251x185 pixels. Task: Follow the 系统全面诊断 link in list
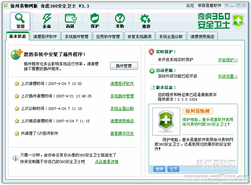(122, 109)
